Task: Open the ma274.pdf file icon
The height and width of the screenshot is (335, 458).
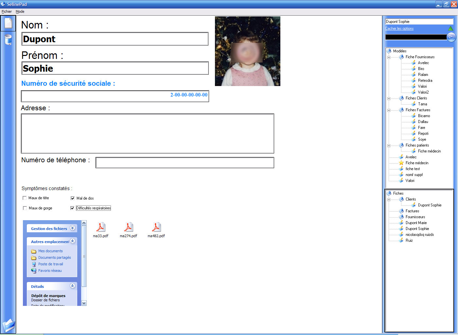Action: (128, 227)
